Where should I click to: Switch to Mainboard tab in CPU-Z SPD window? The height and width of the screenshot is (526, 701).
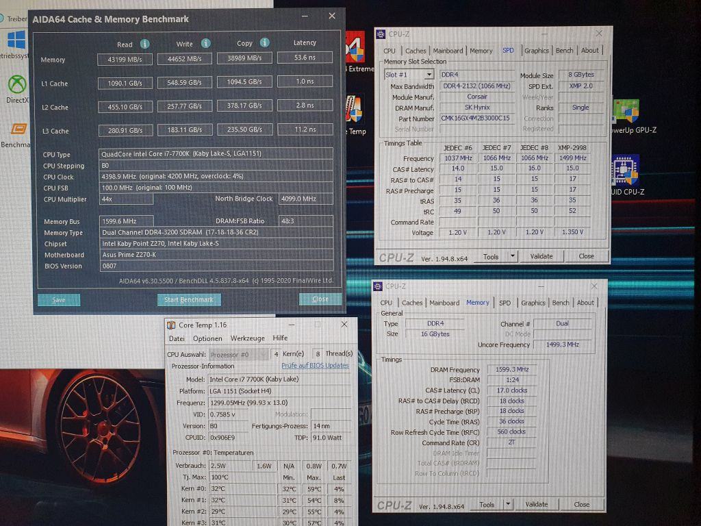[448, 51]
